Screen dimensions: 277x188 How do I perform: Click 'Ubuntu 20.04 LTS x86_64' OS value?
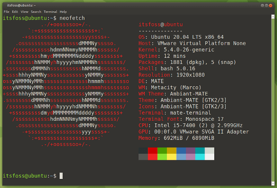[187, 37]
